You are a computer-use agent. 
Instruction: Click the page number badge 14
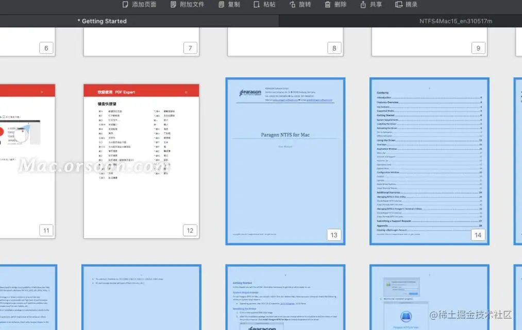pyautogui.click(x=478, y=235)
